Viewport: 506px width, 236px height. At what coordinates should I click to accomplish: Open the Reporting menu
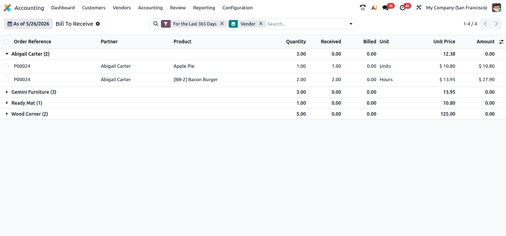pos(204,8)
